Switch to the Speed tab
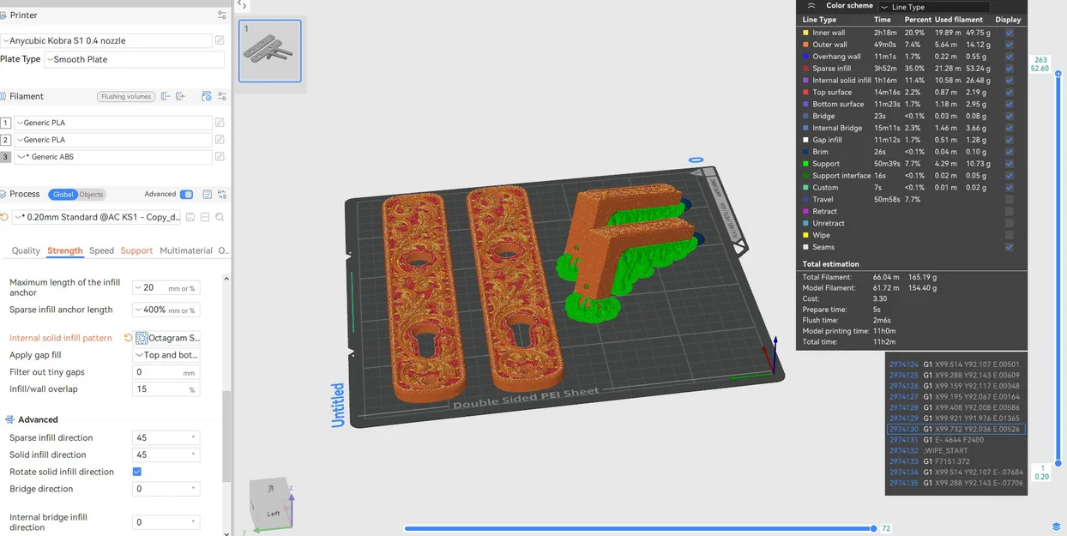 coord(101,250)
